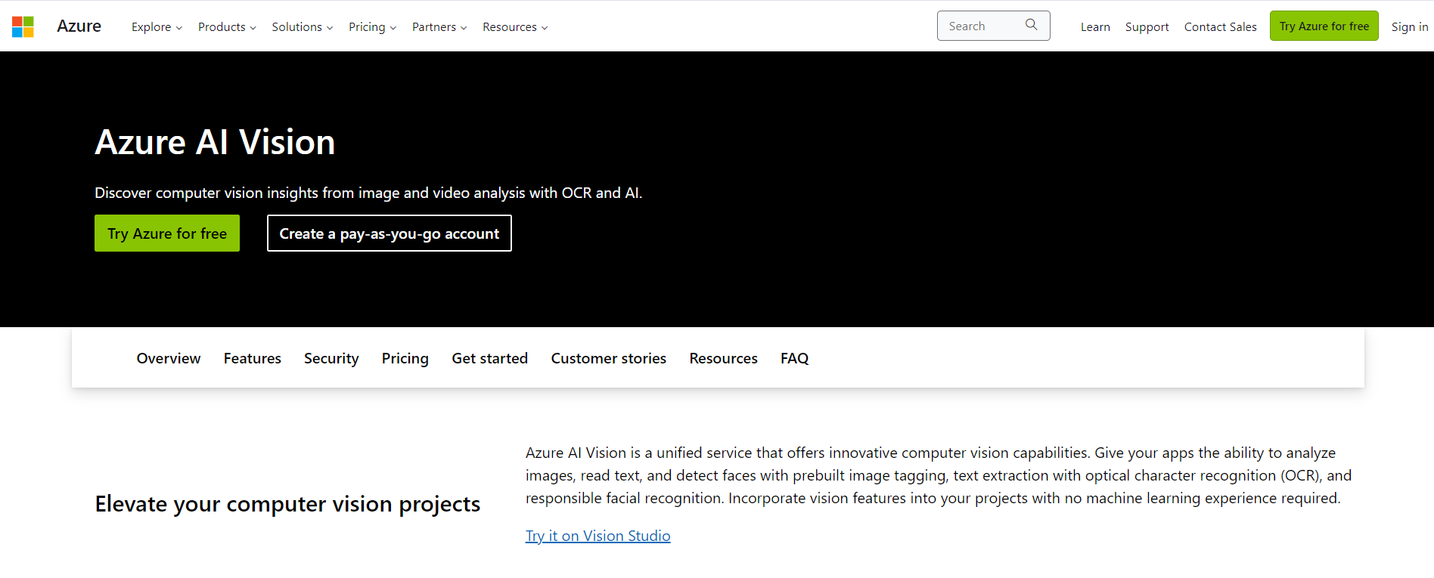The width and height of the screenshot is (1434, 578).
Task: Open the Pricing dropdown in header
Action: click(372, 27)
